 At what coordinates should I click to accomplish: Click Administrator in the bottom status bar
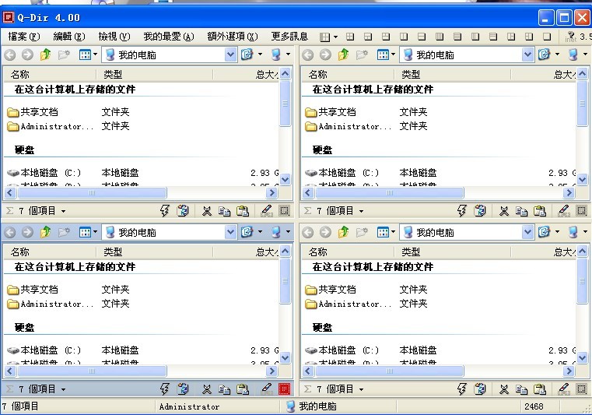click(189, 406)
